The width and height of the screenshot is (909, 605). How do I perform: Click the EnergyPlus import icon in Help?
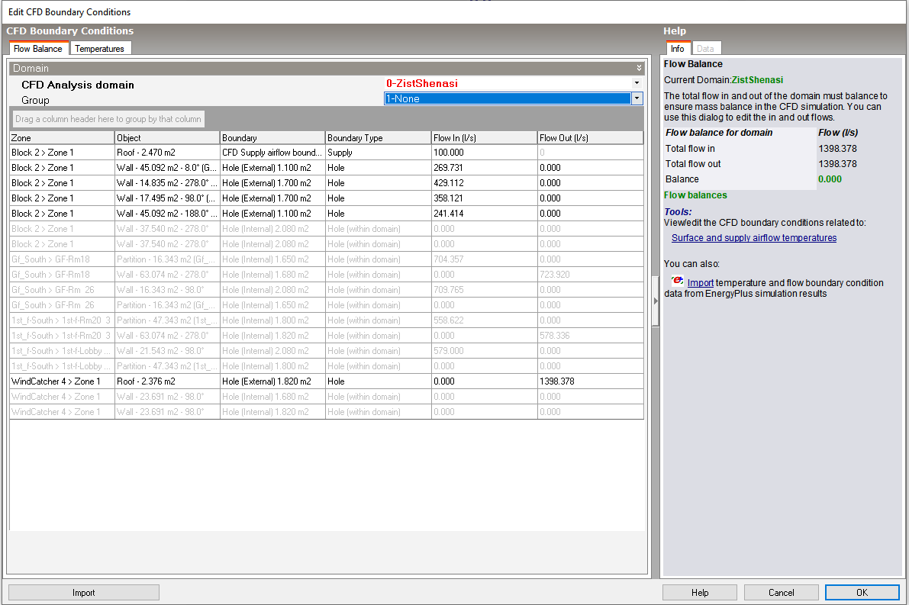coord(677,281)
